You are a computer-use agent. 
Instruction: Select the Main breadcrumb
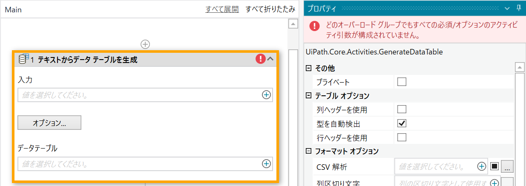coord(13,9)
